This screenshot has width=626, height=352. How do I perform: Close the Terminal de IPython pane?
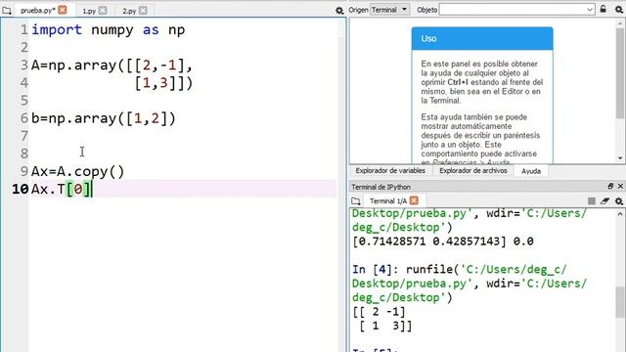point(620,187)
